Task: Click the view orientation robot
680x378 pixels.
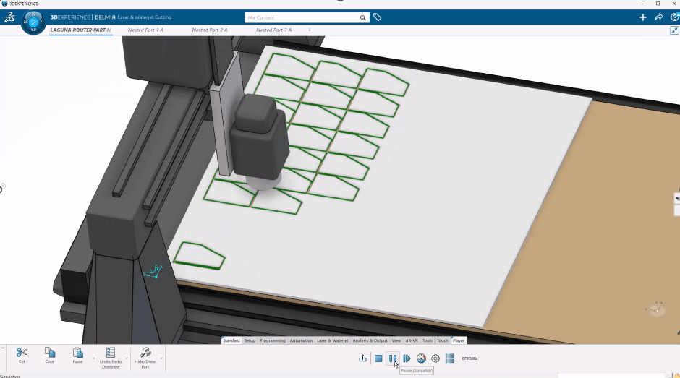Action: (x=656, y=309)
